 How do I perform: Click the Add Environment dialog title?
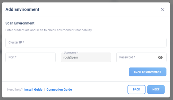(x=22, y=9)
